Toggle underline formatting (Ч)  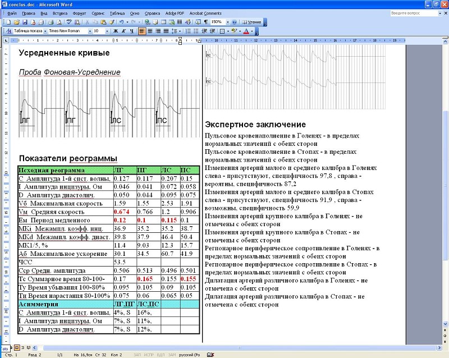click(132, 31)
